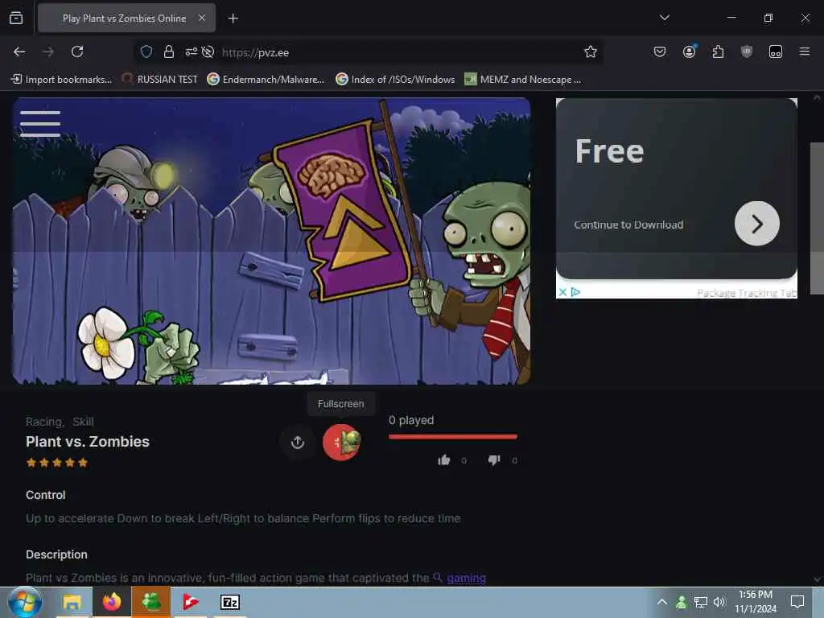Open the red flag app in the taskbar
This screenshot has width=824, height=618.
(190, 602)
